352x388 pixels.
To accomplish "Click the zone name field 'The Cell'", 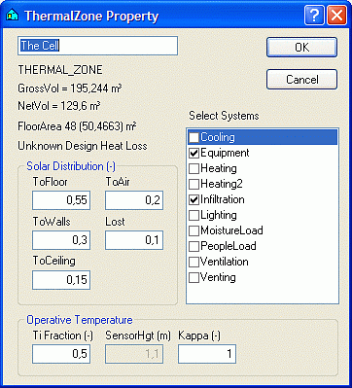I will point(97,46).
